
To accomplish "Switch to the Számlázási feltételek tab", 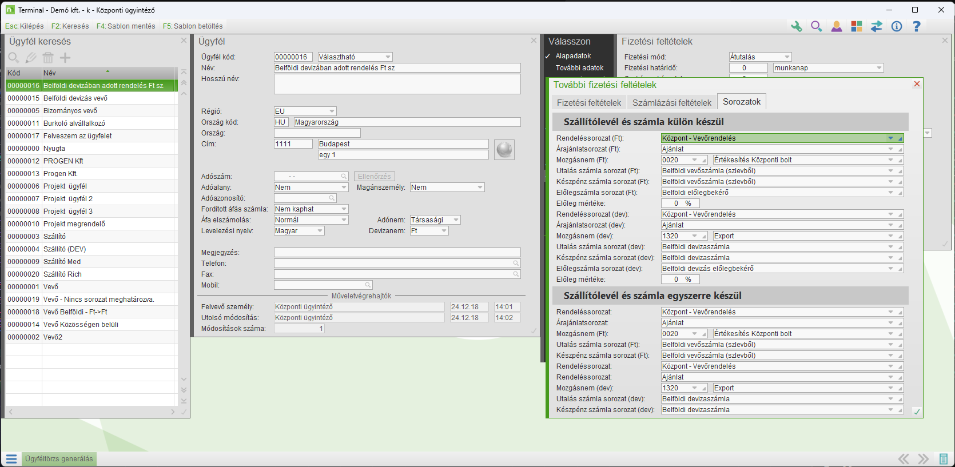I will pos(671,103).
